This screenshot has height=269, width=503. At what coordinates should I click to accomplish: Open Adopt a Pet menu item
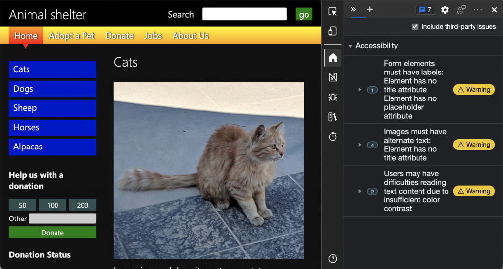[x=72, y=35]
